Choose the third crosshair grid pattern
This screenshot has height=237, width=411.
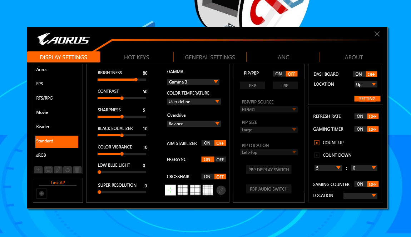point(195,190)
